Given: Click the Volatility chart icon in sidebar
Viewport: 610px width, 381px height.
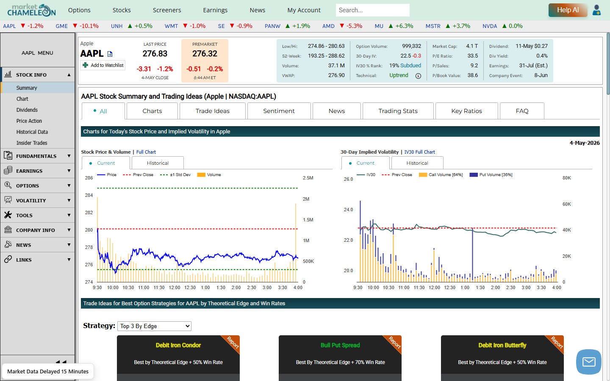Looking at the screenshot, I should point(8,200).
